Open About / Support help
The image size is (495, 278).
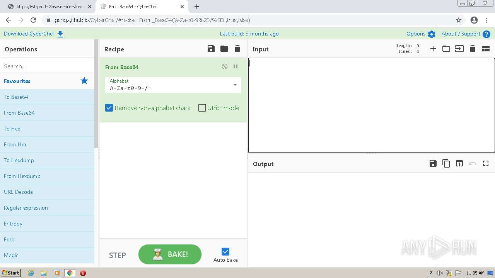[x=466, y=34]
